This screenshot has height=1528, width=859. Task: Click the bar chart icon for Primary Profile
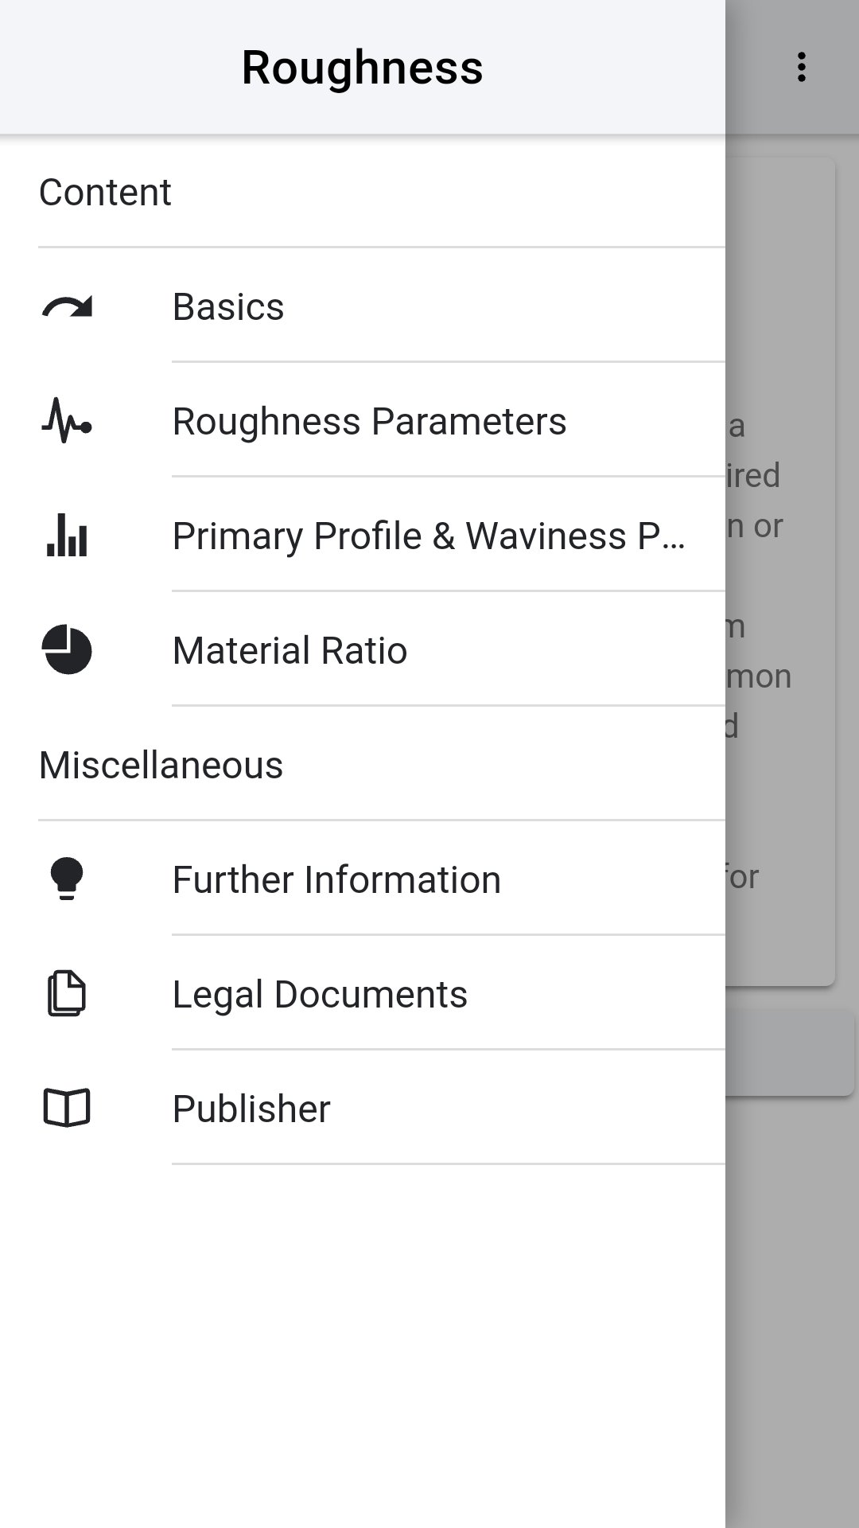67,536
